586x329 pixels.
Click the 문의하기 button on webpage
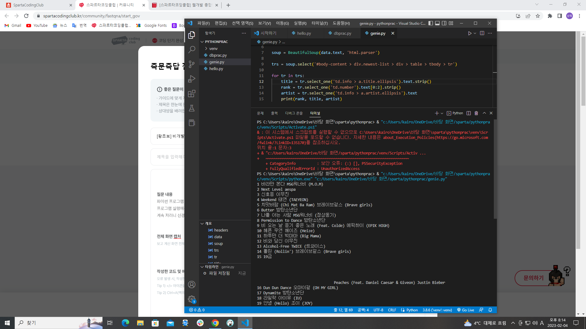click(534, 278)
